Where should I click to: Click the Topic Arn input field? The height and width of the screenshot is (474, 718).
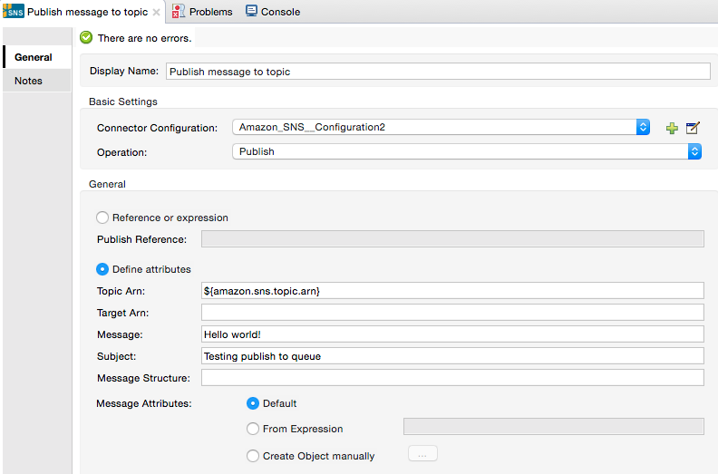(x=452, y=290)
